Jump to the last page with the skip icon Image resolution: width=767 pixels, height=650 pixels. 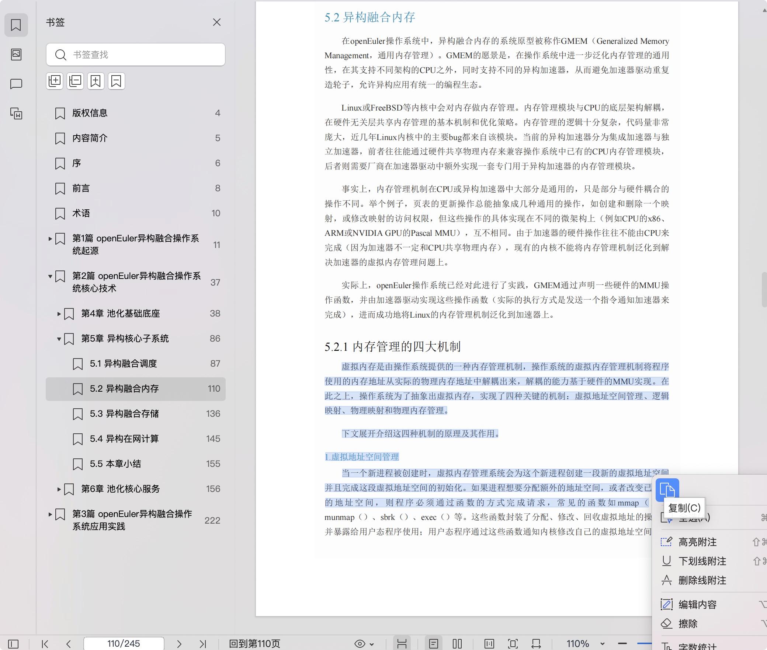(x=203, y=644)
